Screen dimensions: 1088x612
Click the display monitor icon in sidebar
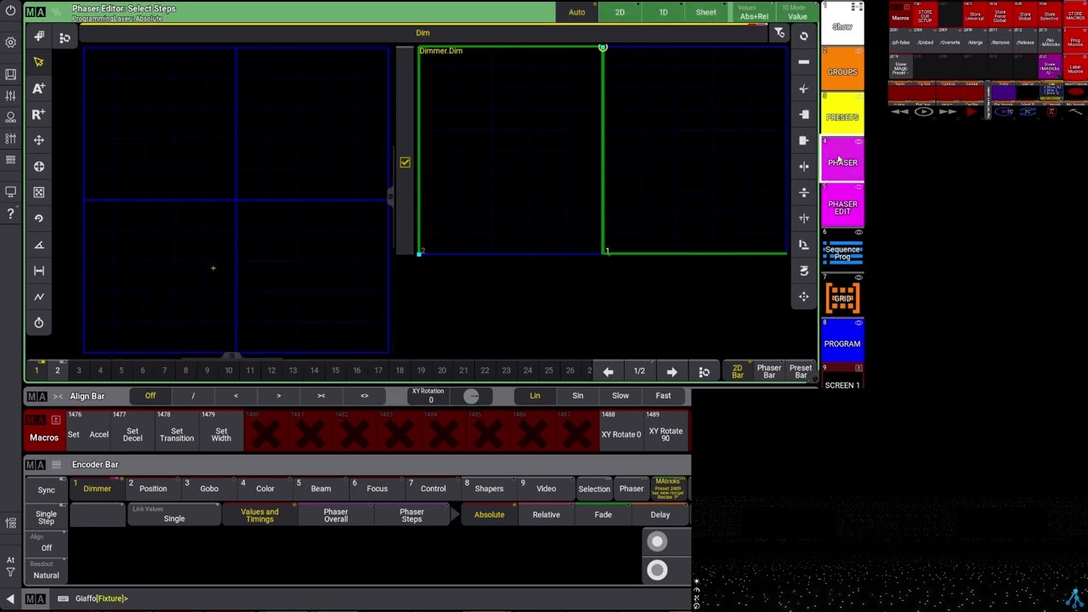pyautogui.click(x=10, y=192)
